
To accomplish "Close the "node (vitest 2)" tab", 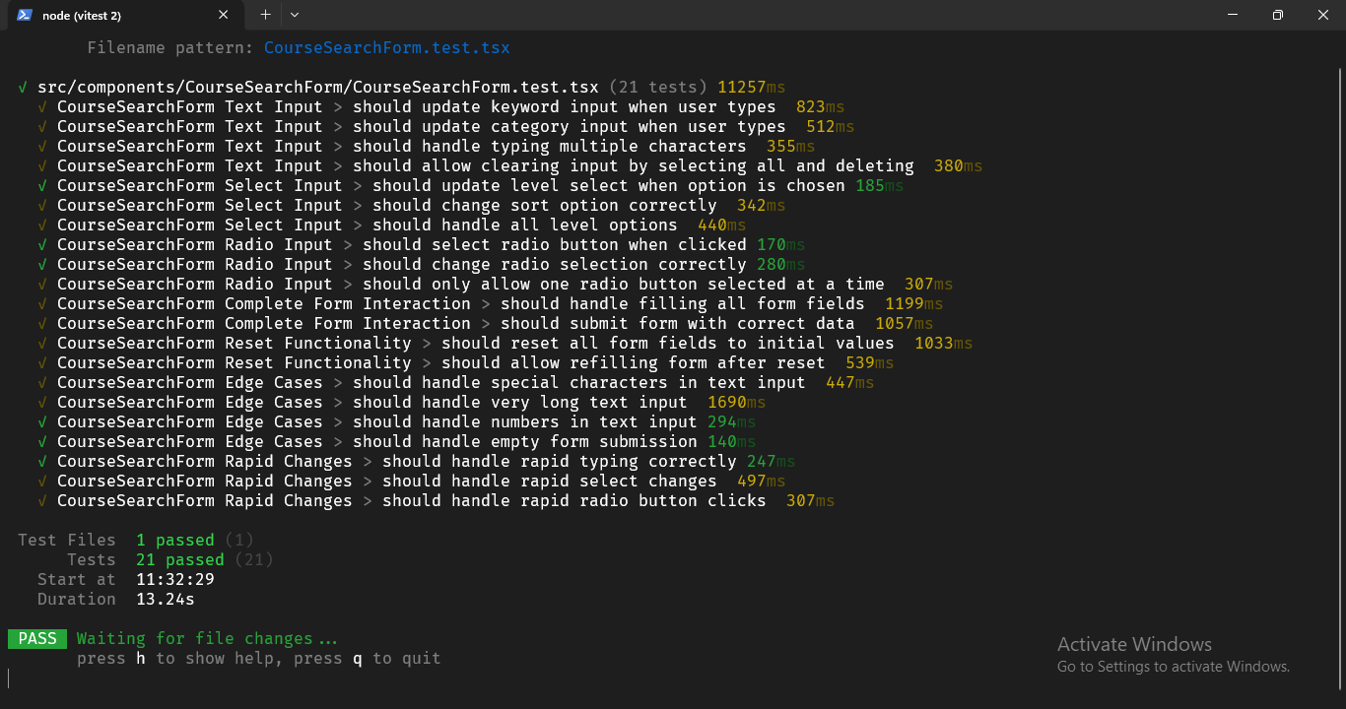I will pos(224,15).
